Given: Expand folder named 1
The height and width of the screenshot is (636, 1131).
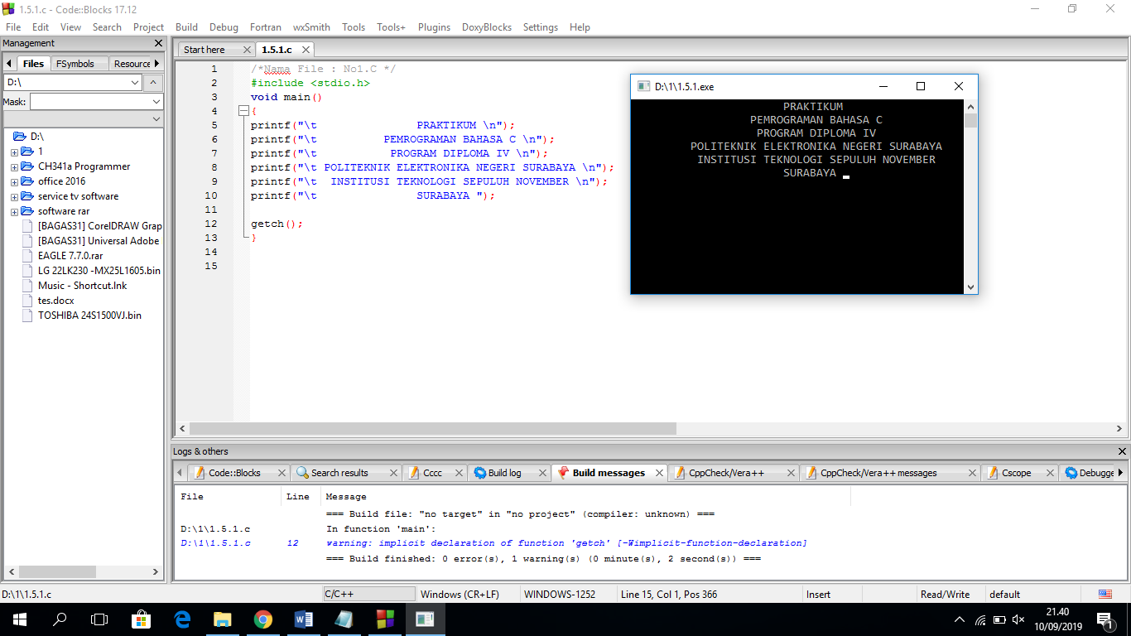Looking at the screenshot, I should [x=14, y=152].
